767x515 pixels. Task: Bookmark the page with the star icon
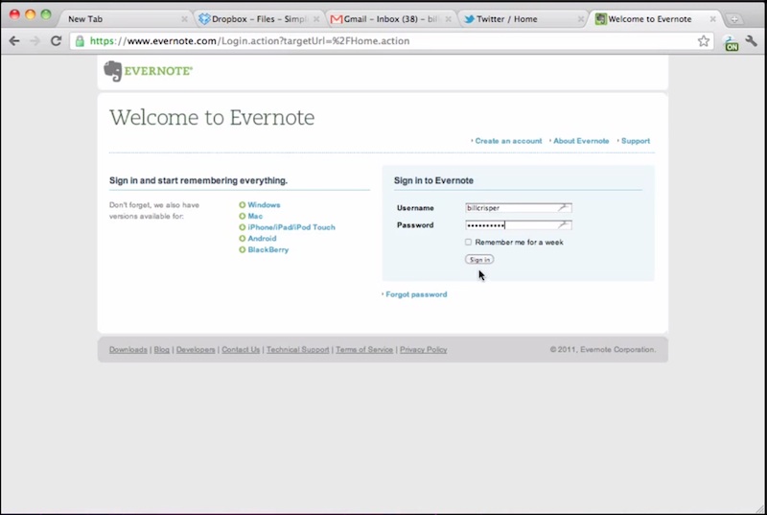pyautogui.click(x=703, y=41)
